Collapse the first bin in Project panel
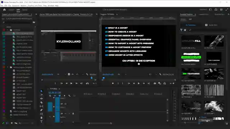Screen dimensions: 230x129 [8, 30]
